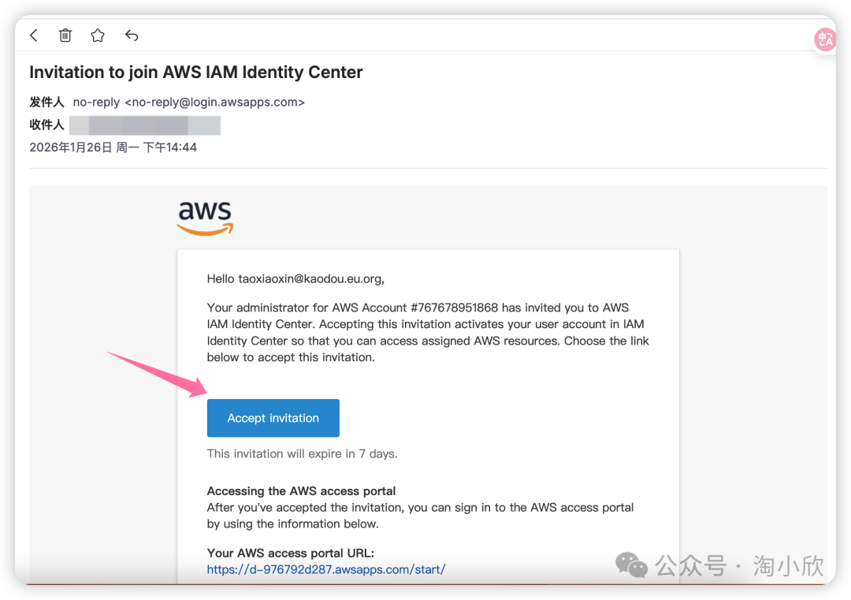Click the WeChat logo watermark
The height and width of the screenshot is (600, 851).
coord(632,565)
